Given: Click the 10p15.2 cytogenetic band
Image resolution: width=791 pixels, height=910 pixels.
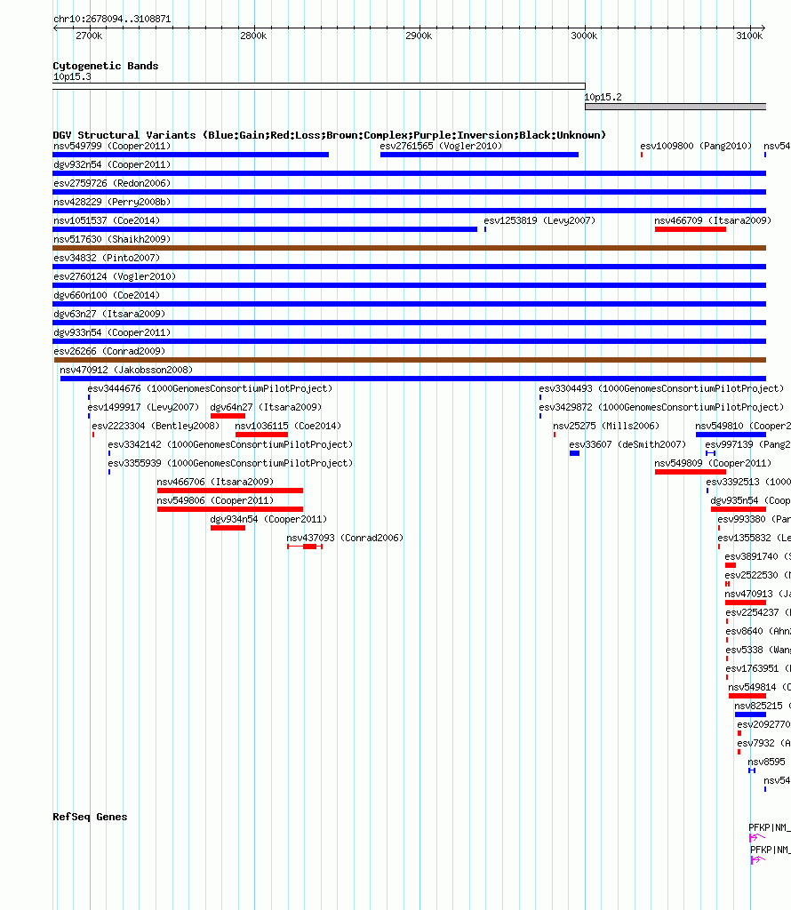Looking at the screenshot, I should coord(675,107).
